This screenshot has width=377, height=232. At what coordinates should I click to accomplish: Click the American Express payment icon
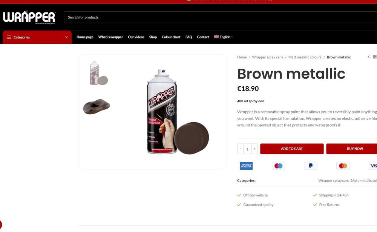(246, 166)
